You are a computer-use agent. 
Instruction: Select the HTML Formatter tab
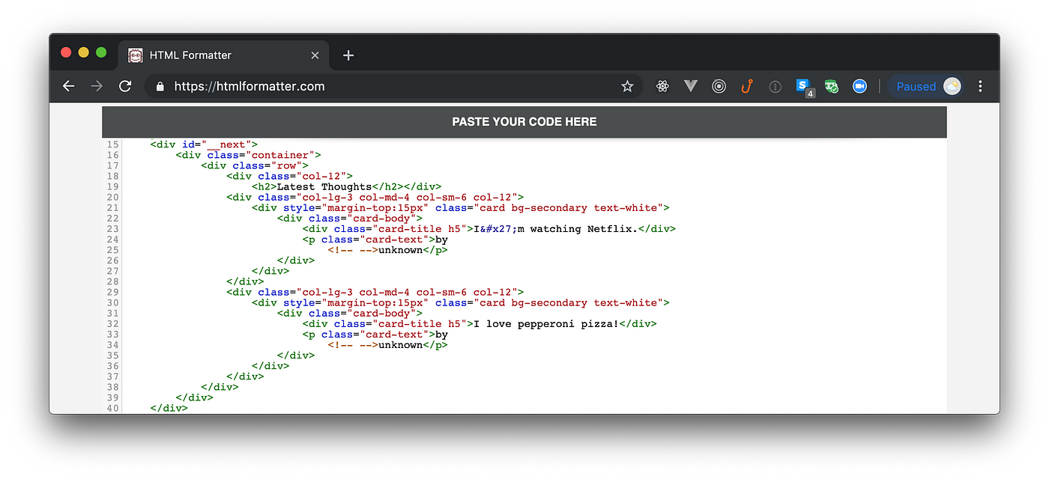(223, 55)
